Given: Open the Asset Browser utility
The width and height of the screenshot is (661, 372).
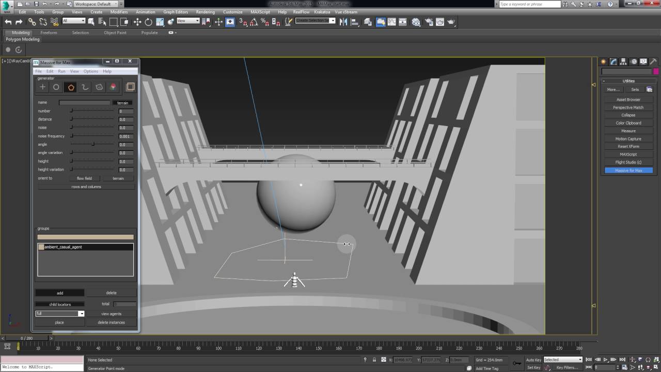Looking at the screenshot, I should [628, 100].
